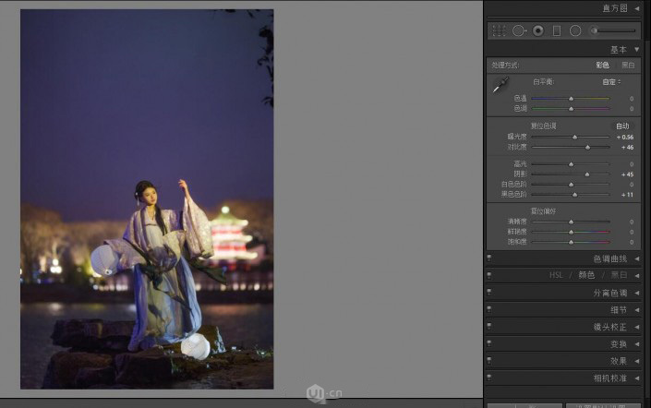Pick the White Balance eyedropper tool
651x408 pixels.
coord(500,86)
